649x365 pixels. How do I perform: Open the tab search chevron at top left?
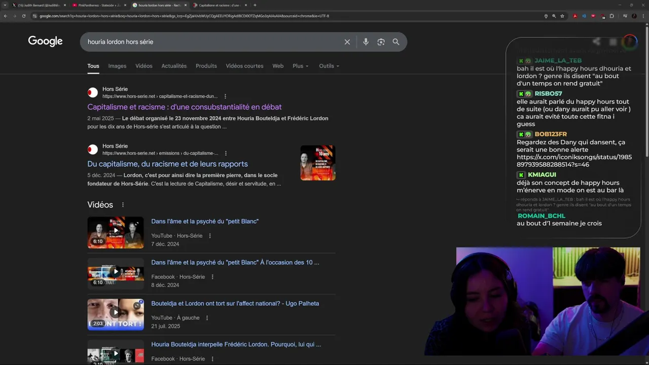click(5, 5)
